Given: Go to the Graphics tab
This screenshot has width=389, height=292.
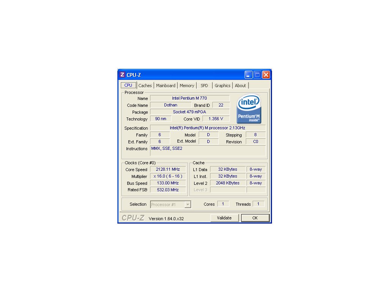Looking at the screenshot, I should click(x=222, y=86).
